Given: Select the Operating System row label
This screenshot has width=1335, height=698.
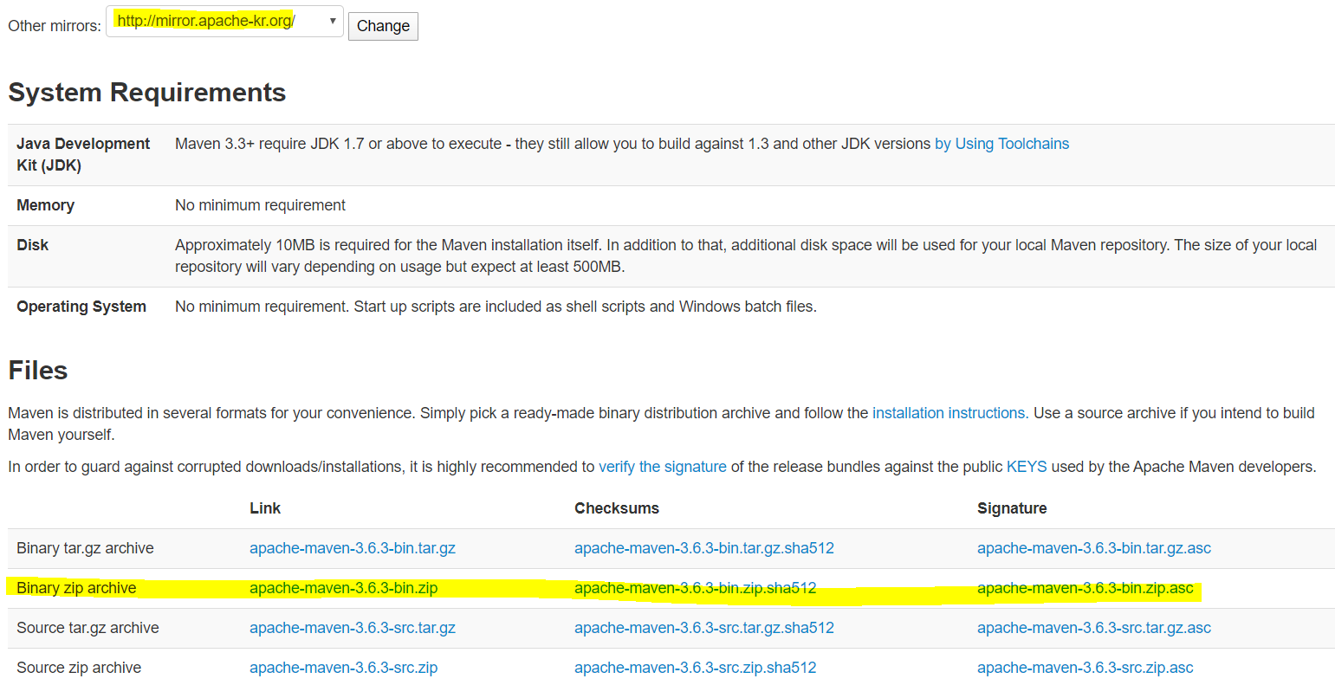Looking at the screenshot, I should 81,307.
